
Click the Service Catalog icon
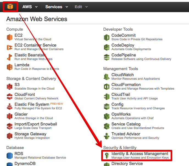pos(107,126)
